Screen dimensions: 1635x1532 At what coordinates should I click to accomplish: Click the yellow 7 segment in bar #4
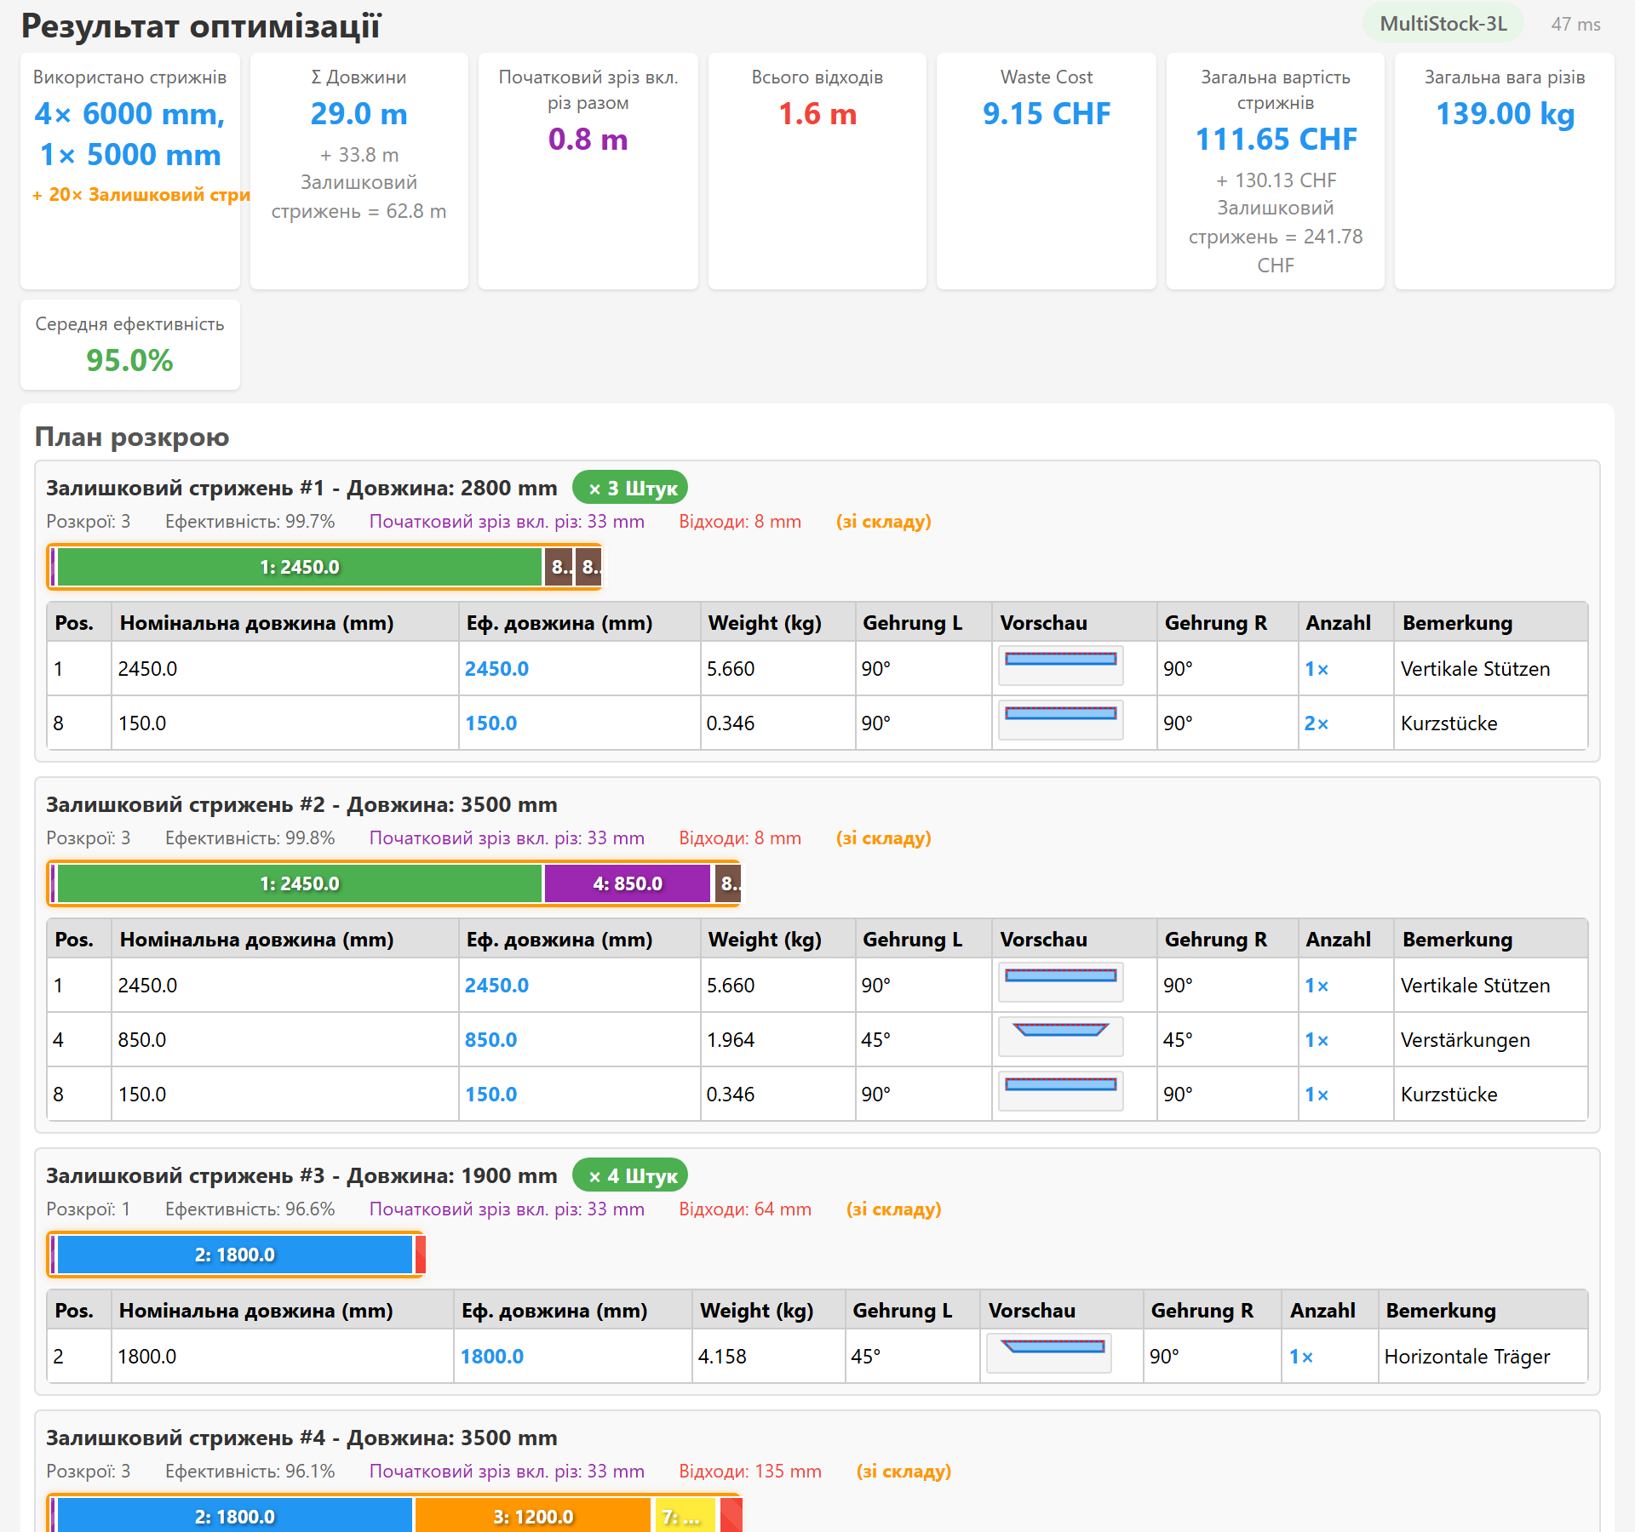click(685, 1516)
